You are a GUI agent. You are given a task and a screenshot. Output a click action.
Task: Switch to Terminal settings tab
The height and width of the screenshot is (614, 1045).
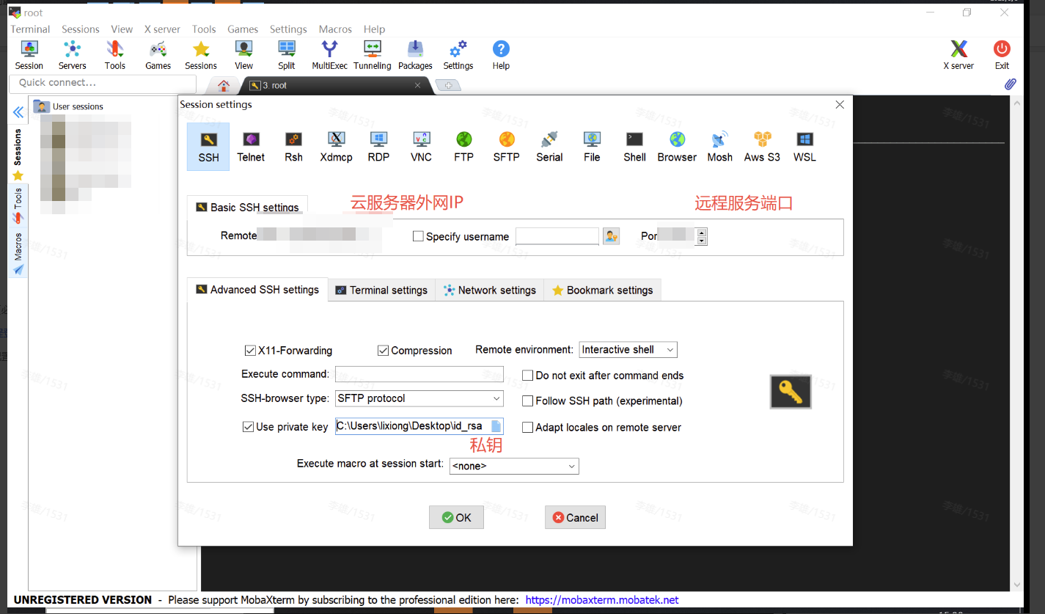point(381,290)
